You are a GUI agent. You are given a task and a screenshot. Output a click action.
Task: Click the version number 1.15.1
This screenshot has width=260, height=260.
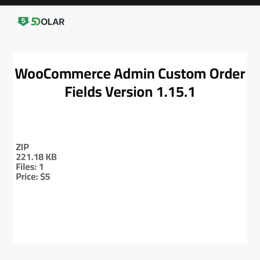tap(176, 92)
